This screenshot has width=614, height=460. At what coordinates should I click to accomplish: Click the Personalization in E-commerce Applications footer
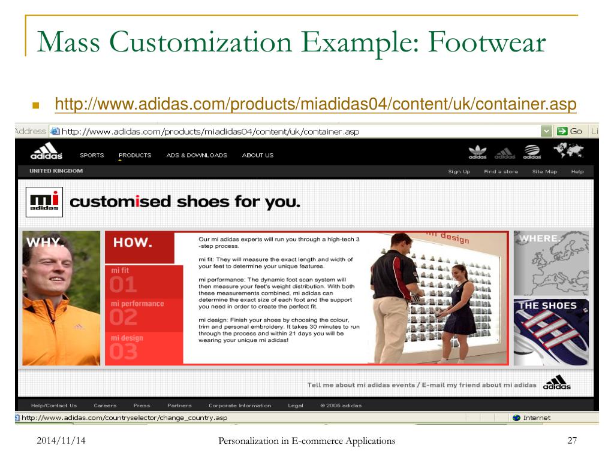click(306, 441)
